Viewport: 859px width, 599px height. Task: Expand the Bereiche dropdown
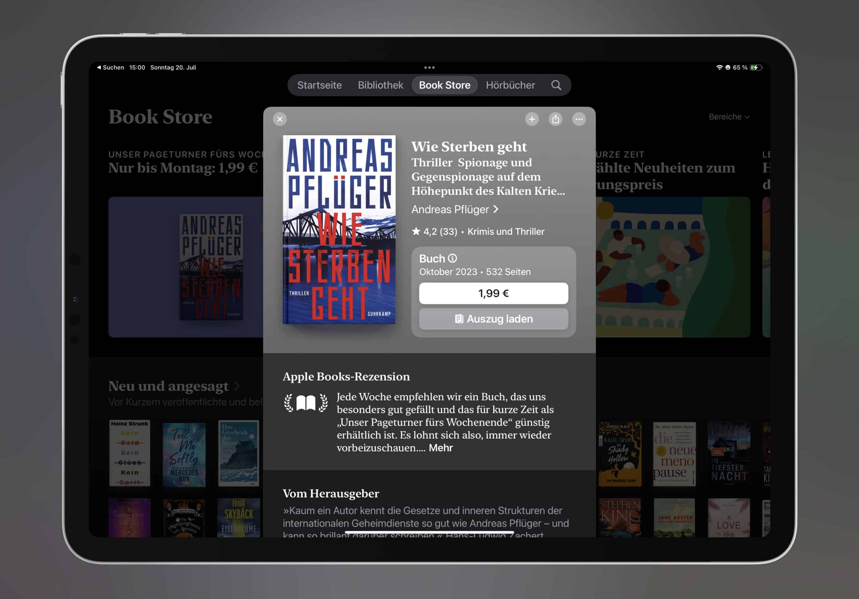[729, 117]
